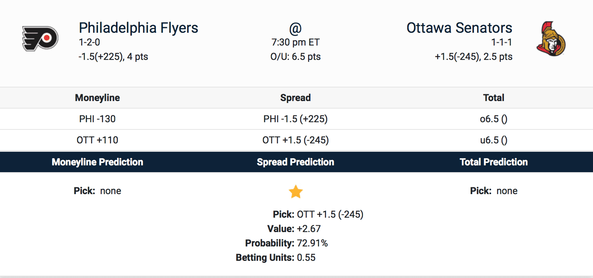Click the 7:30 pm ET game time
The height and width of the screenshot is (278, 593).
(x=296, y=42)
